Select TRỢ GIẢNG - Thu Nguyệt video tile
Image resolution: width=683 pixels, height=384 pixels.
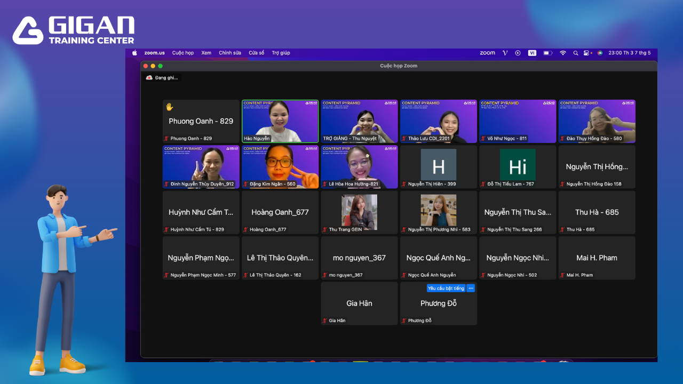tap(359, 121)
